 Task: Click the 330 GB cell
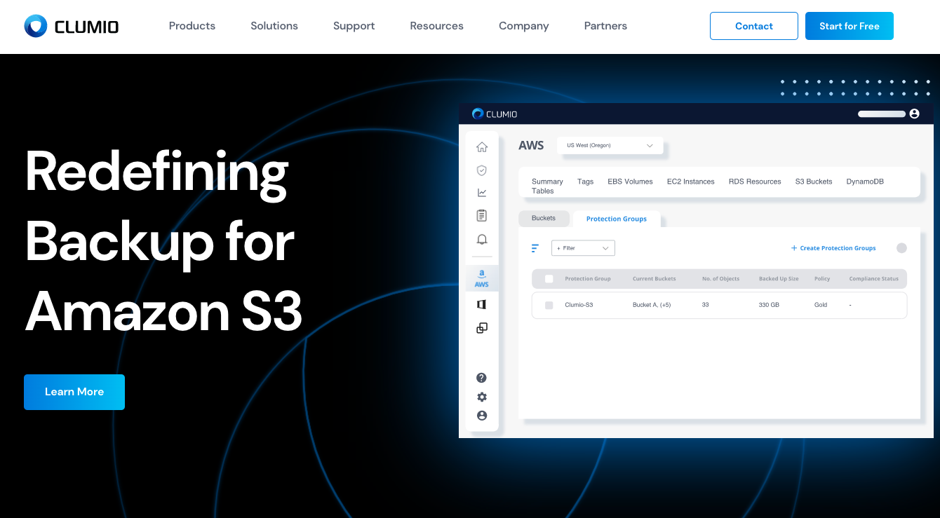(x=769, y=305)
